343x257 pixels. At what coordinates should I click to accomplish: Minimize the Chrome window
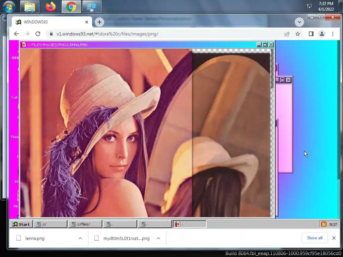312,17
